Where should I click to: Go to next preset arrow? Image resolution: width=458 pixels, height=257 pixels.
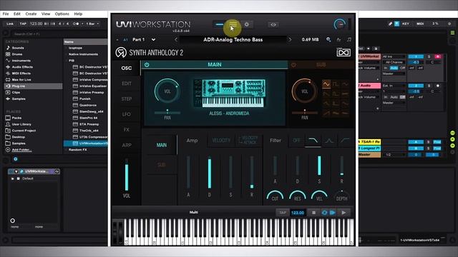point(290,40)
